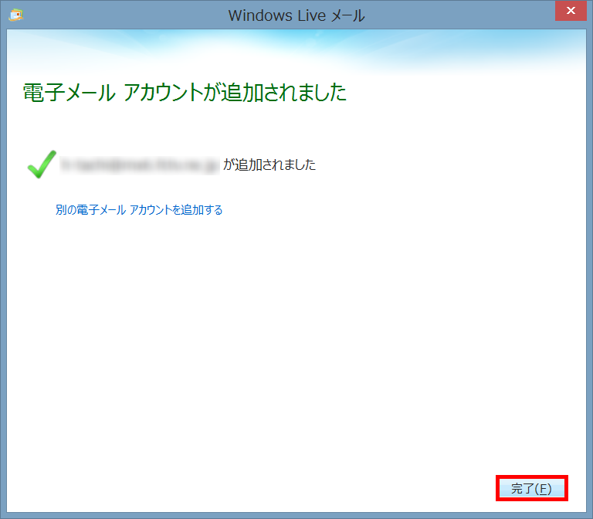Click the green checkmark success icon
The width and height of the screenshot is (593, 519).
pos(41,164)
